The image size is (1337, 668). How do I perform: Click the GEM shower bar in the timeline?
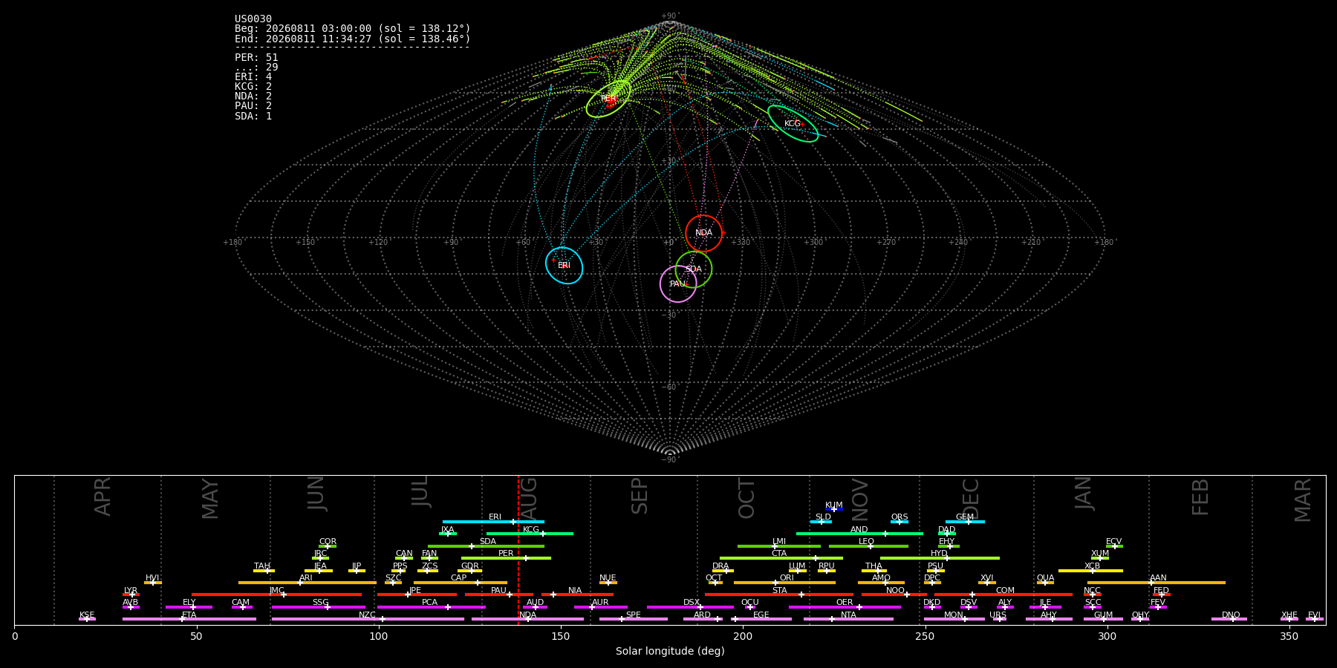tap(965, 522)
